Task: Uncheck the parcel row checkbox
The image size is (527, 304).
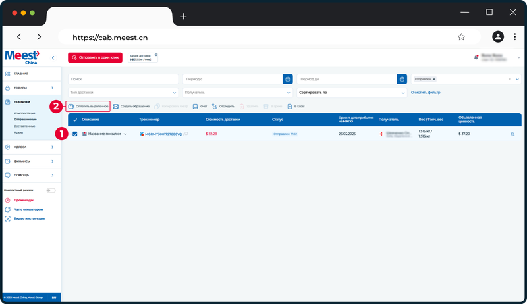Action: pyautogui.click(x=75, y=134)
